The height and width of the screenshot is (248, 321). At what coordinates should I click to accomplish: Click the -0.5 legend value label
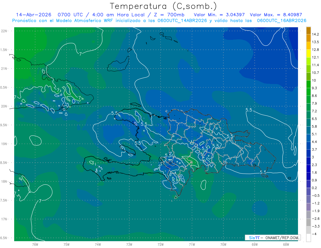316,196
